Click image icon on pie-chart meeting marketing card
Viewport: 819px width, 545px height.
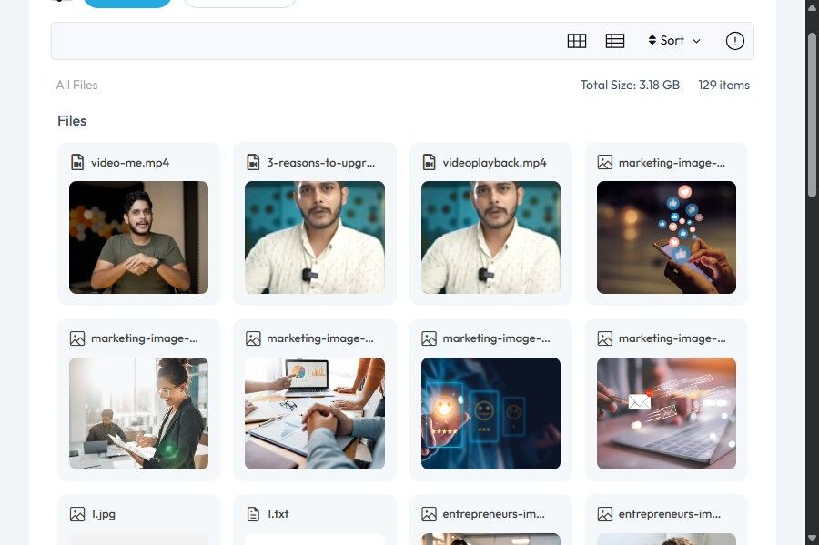253,338
